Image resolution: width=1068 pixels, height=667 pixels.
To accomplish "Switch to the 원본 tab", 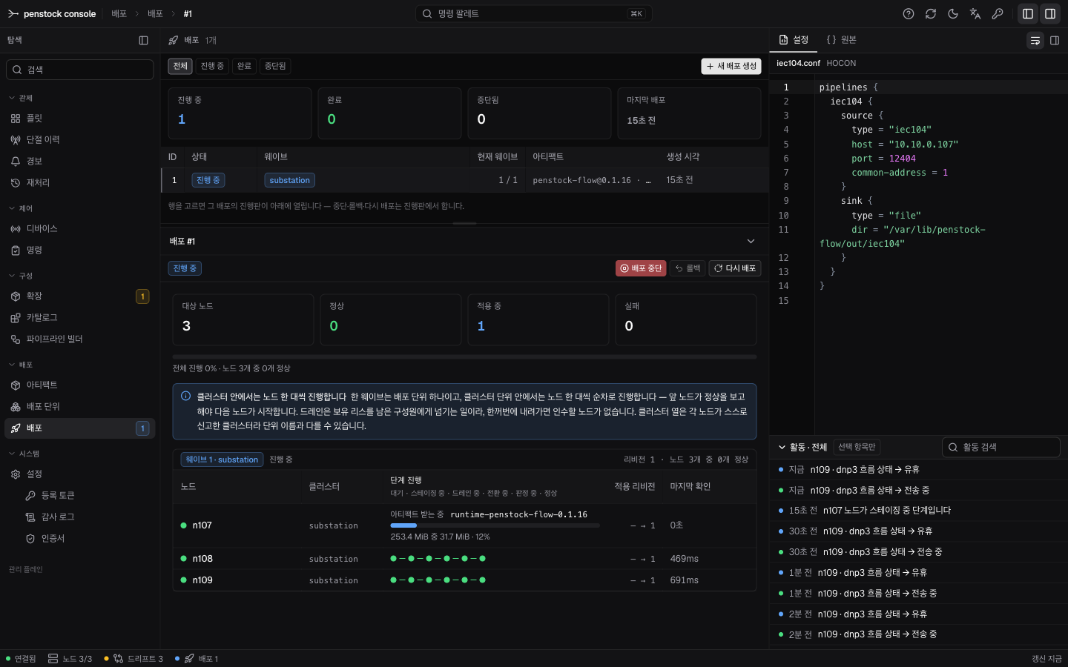I will (842, 40).
